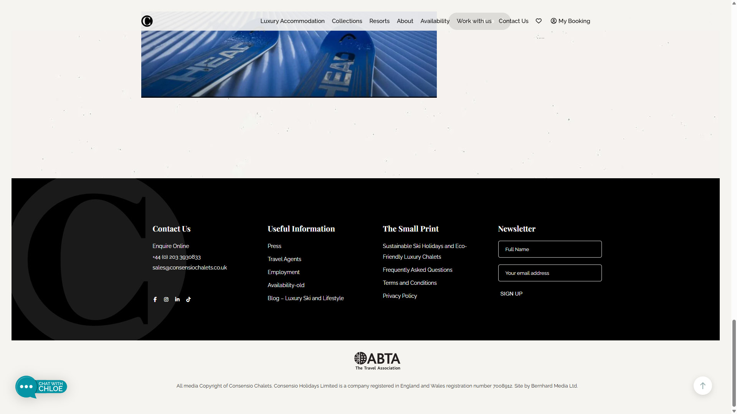The height and width of the screenshot is (414, 737).
Task: Click the scrollbar down arrow
Action: (x=734, y=411)
